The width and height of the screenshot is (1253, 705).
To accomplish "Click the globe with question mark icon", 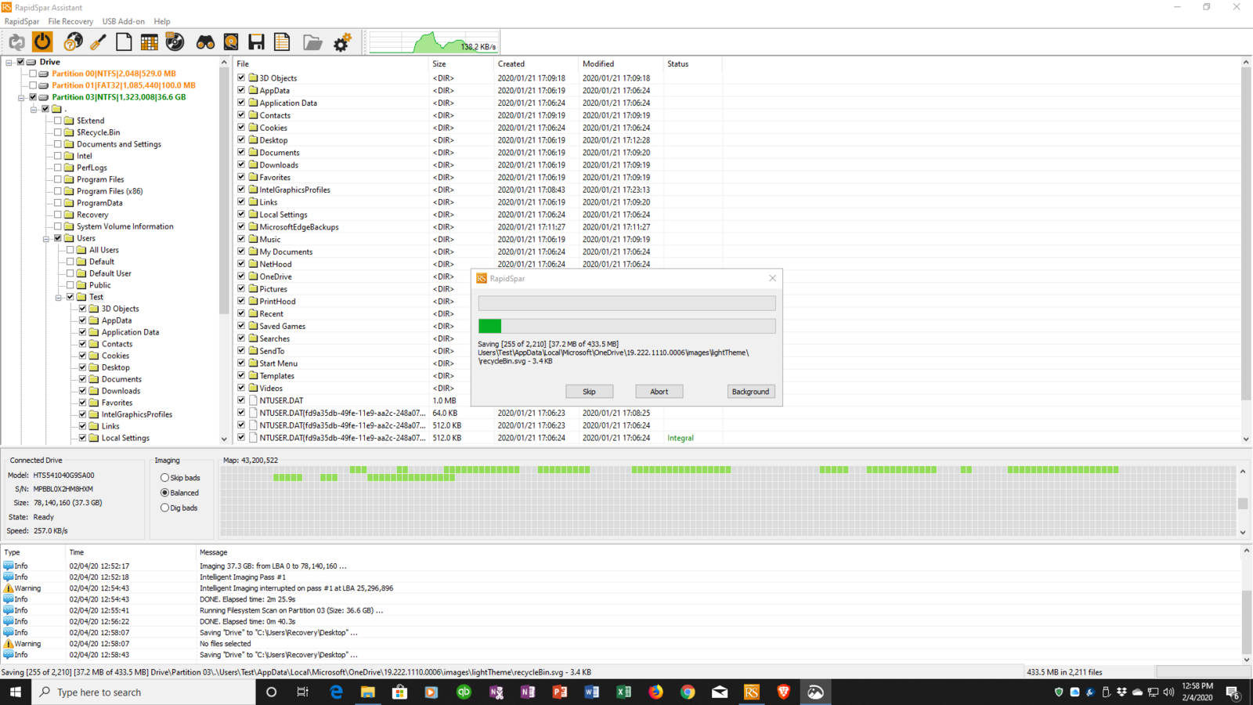I will click(x=73, y=42).
